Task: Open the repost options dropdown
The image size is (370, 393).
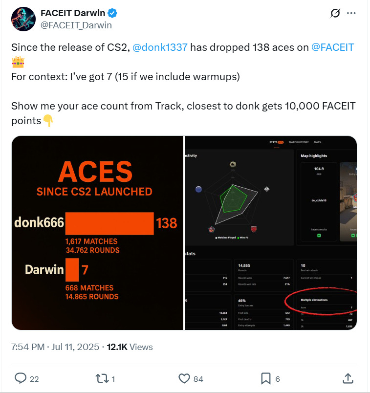Action: coord(103,378)
